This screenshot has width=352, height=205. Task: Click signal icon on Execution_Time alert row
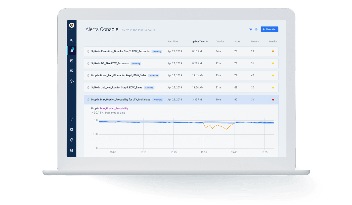[x=88, y=51]
